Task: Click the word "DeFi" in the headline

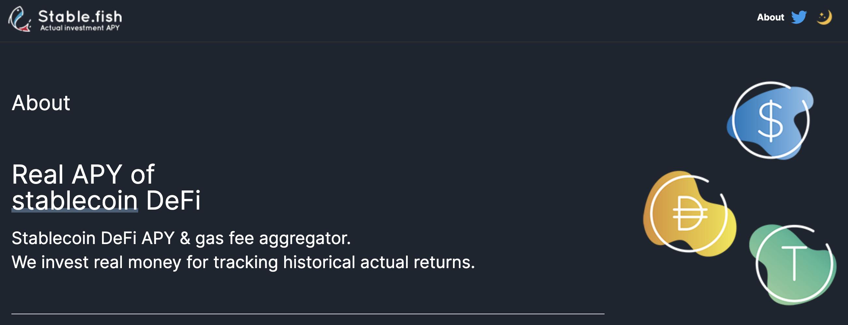Action: point(173,201)
